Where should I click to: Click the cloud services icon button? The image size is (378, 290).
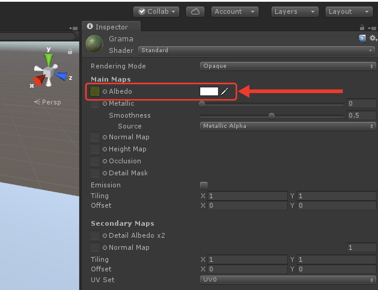195,11
